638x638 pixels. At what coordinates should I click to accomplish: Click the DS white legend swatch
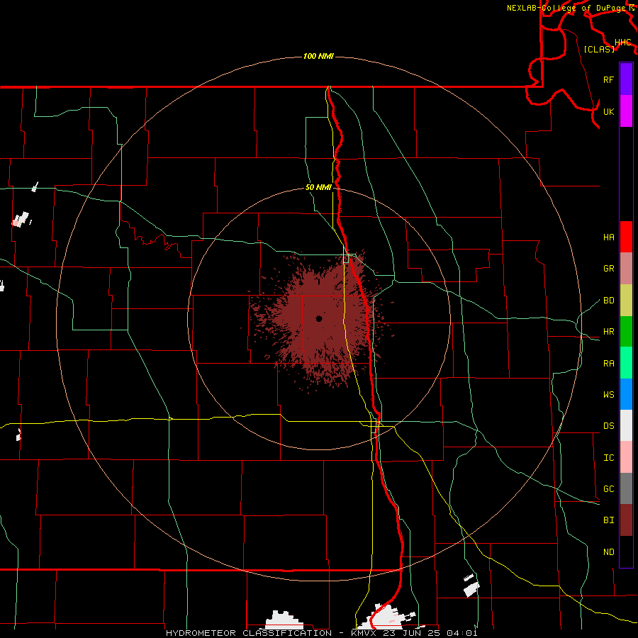click(x=626, y=425)
